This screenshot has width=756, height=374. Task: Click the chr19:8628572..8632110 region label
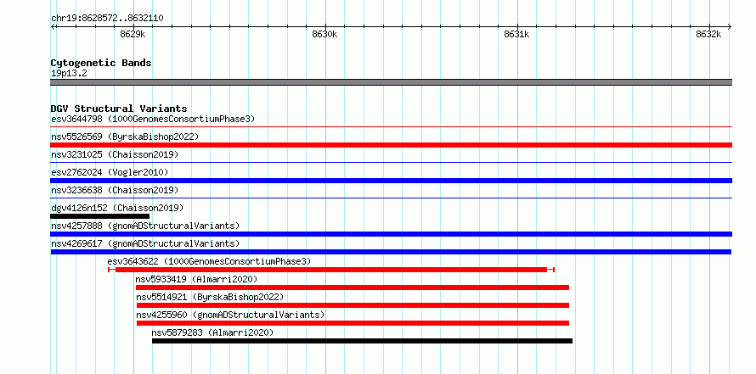point(107,19)
